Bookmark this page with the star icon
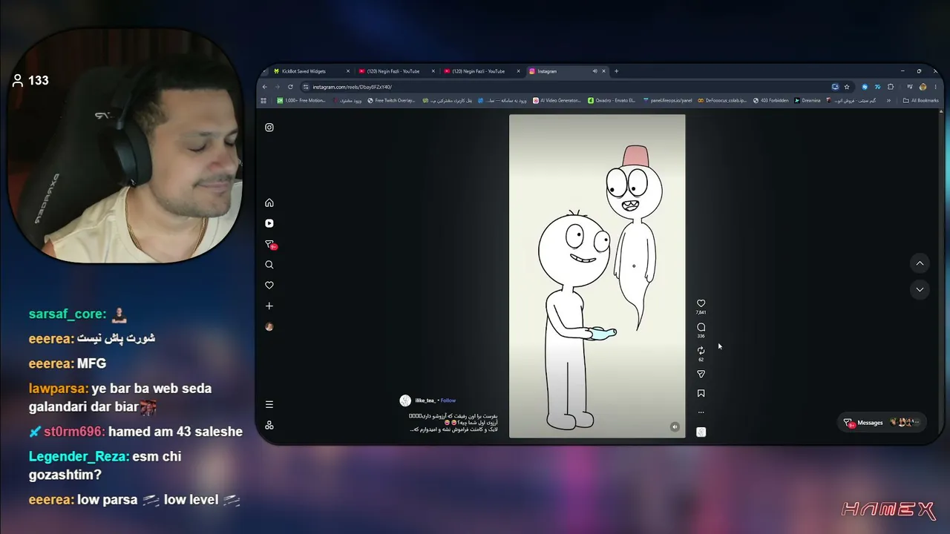The image size is (950, 534). pyautogui.click(x=847, y=87)
